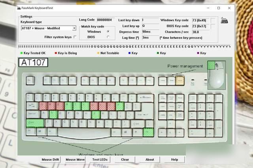This screenshot has height=168, width=253.
Task: Open the Help button
Action: 175,159
